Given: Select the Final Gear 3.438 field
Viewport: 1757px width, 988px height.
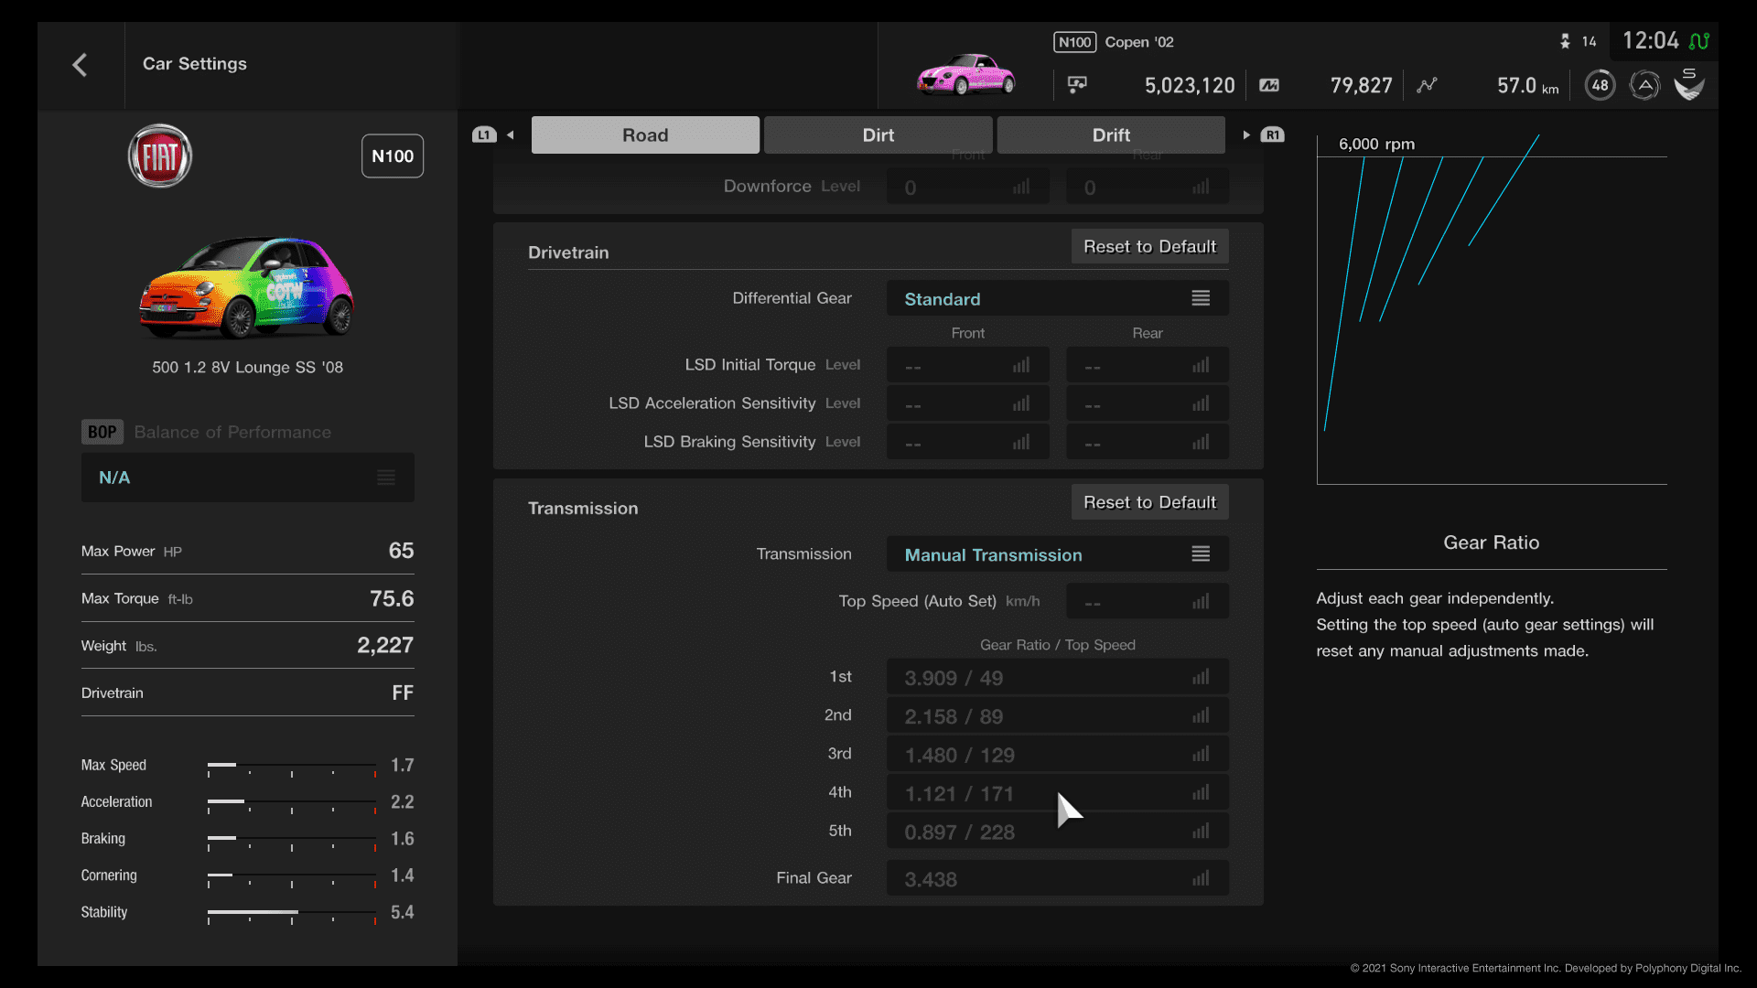Looking at the screenshot, I should click(x=1058, y=878).
